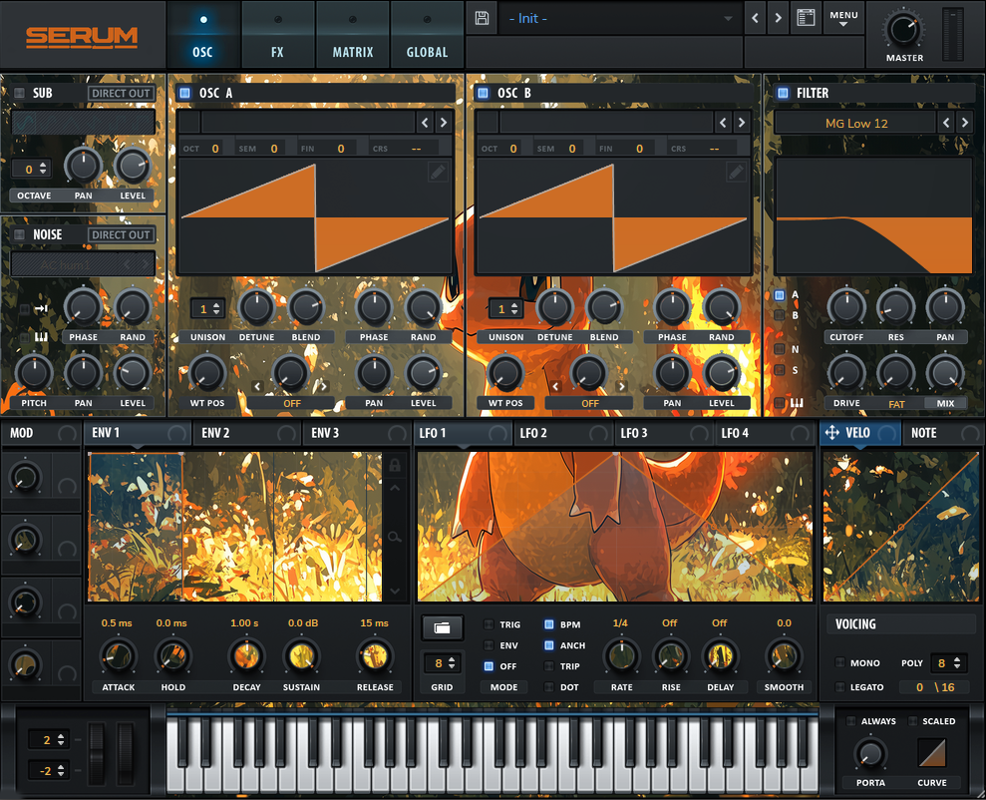Toggle OSC B power switch
The height and width of the screenshot is (800, 986).
pos(483,93)
